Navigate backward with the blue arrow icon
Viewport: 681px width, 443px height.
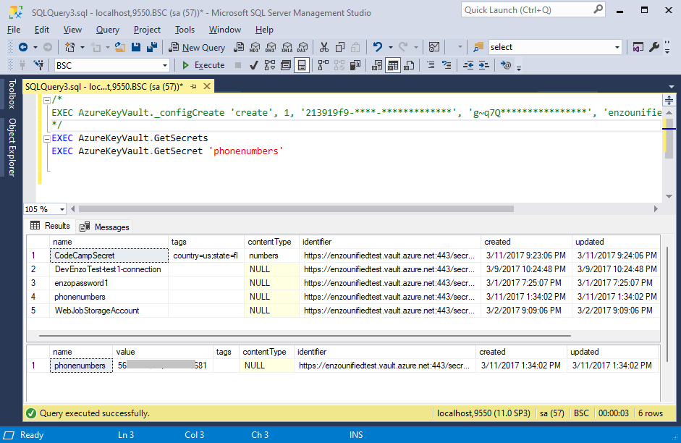coord(23,47)
